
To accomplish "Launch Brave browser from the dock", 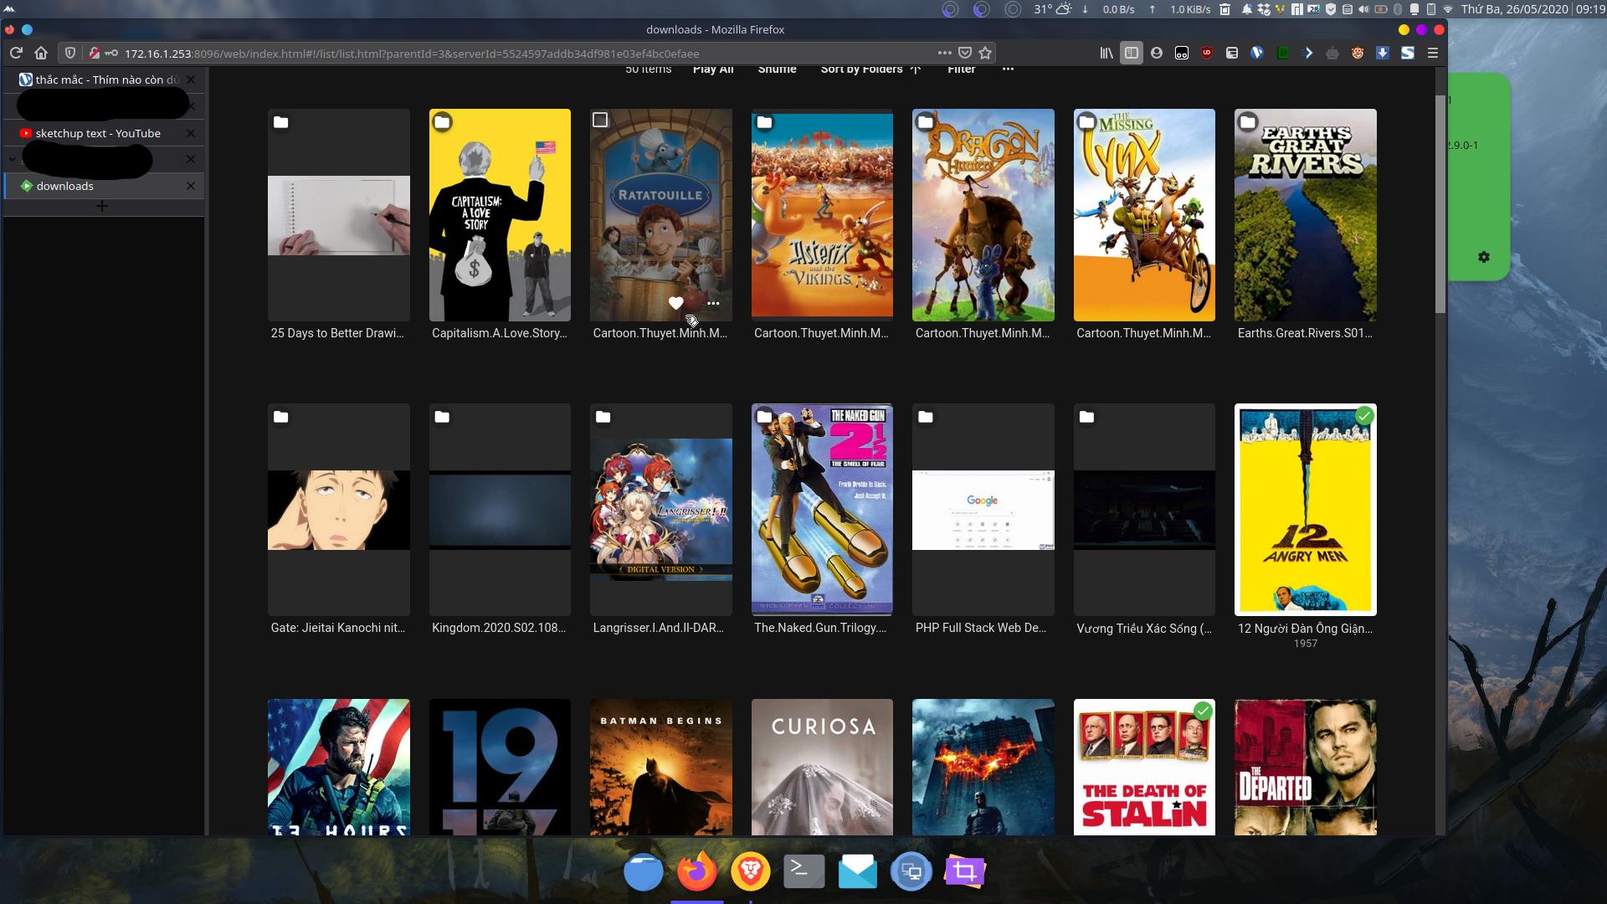I will (x=751, y=871).
